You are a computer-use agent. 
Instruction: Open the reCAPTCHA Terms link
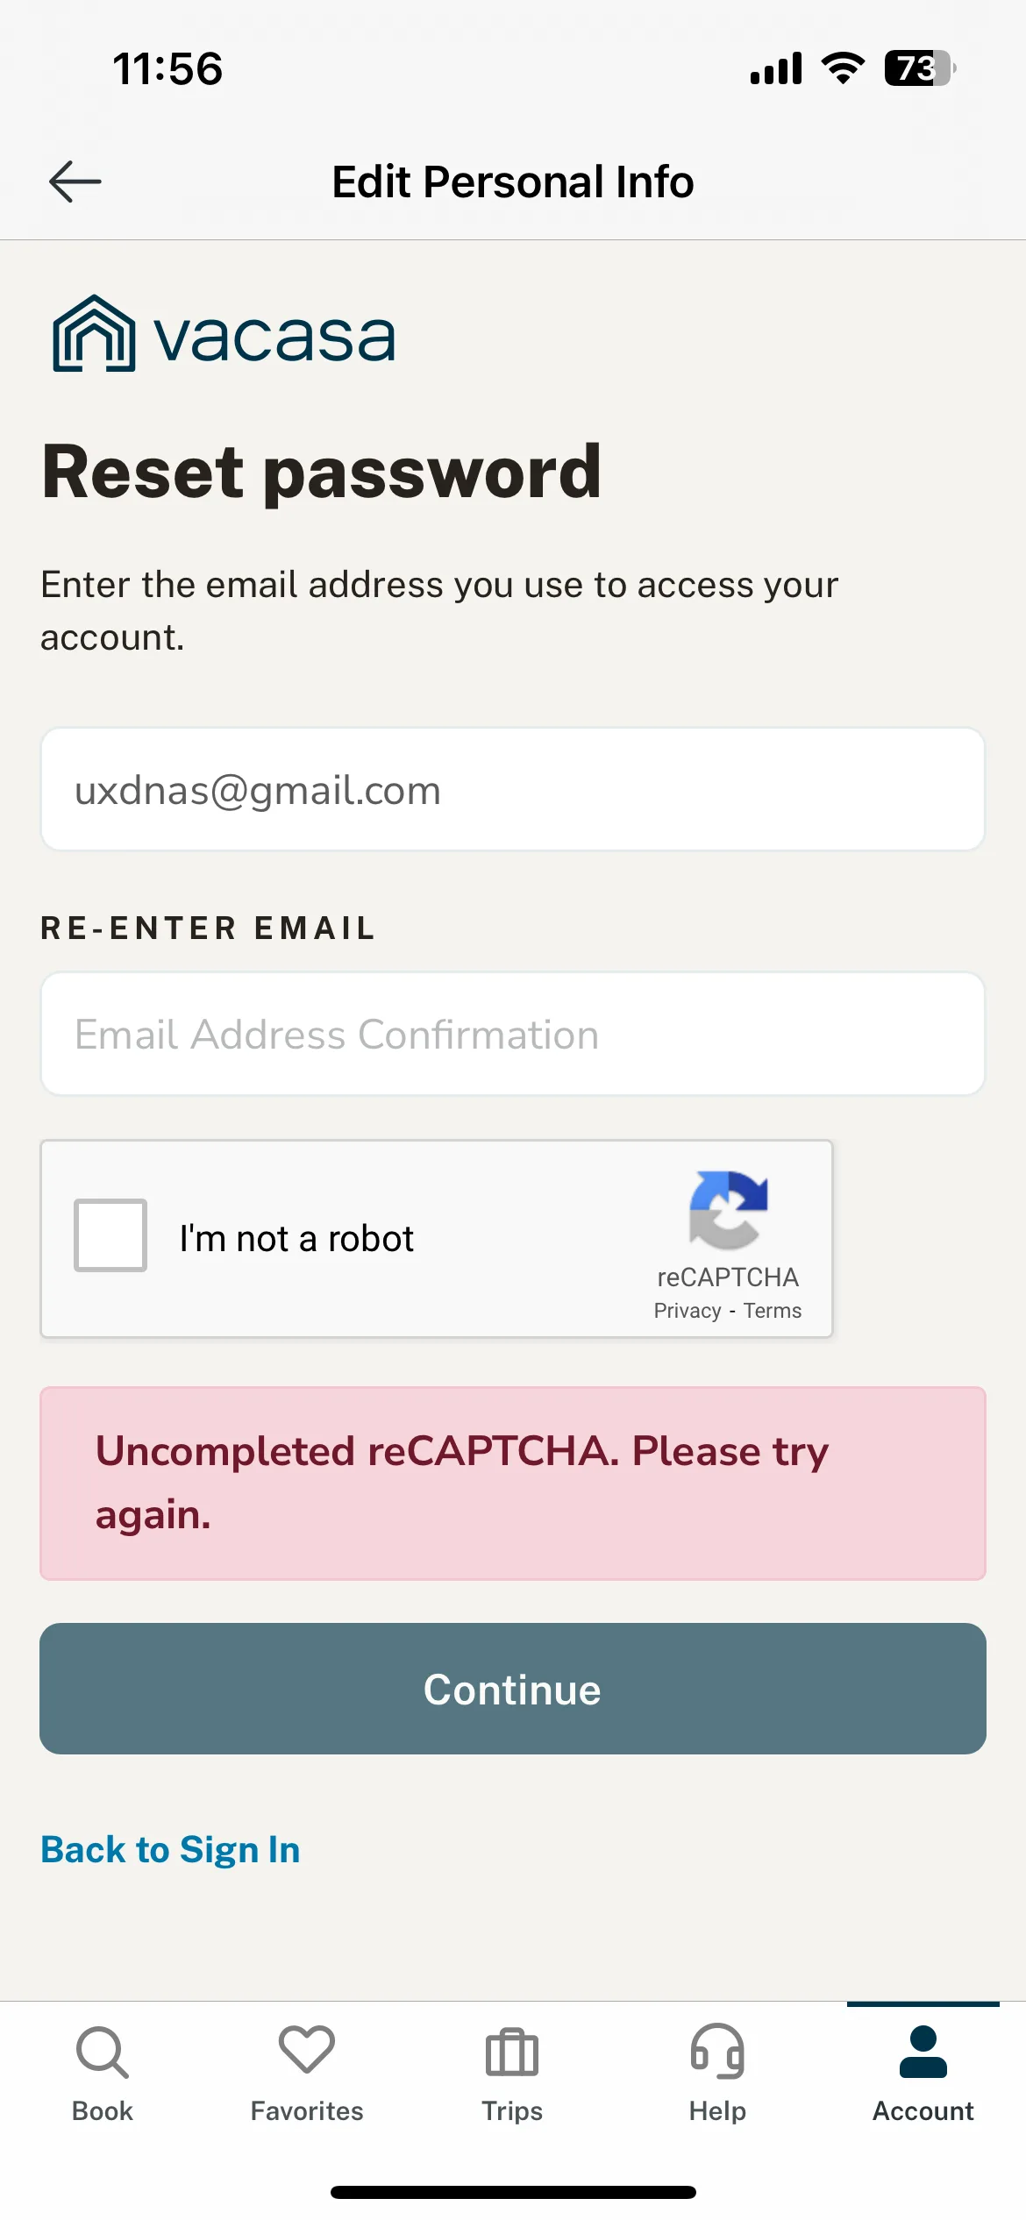(773, 1311)
